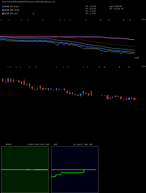Image resolution: width=146 pixels, height=193 pixels.
Task: Click inside the green MACD chart panel
Action: [25, 170]
